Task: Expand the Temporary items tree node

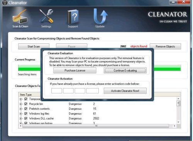Action: point(21,99)
